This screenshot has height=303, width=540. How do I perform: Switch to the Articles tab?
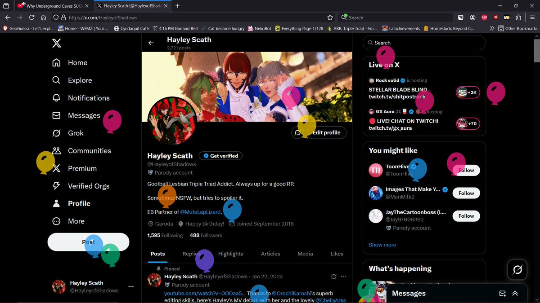(x=270, y=254)
